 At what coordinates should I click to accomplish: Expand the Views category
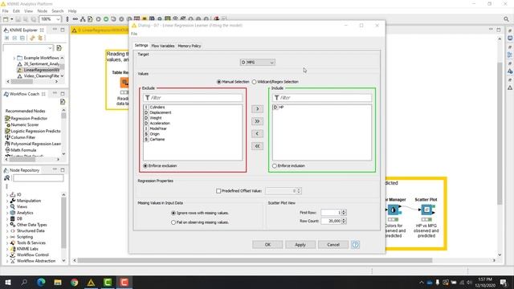tap(7, 207)
